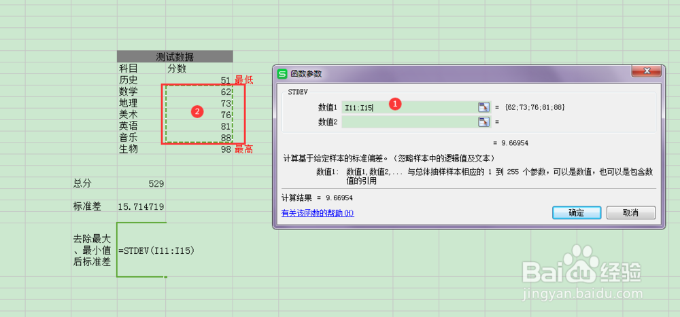
Task: Select the cell with score 76
Action: 199,114
